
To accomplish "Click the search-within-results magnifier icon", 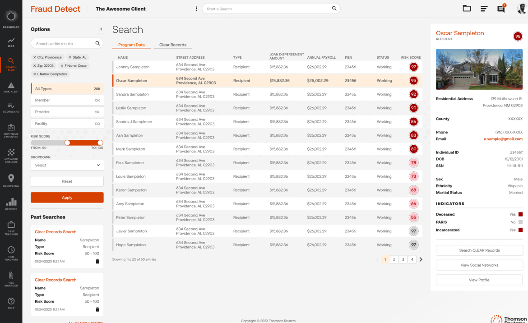I will tap(97, 43).
